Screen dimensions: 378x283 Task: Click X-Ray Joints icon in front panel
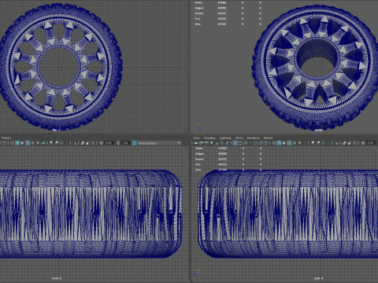(93, 143)
